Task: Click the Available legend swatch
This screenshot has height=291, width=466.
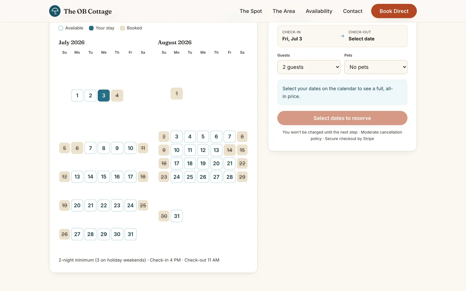Action: [61, 28]
